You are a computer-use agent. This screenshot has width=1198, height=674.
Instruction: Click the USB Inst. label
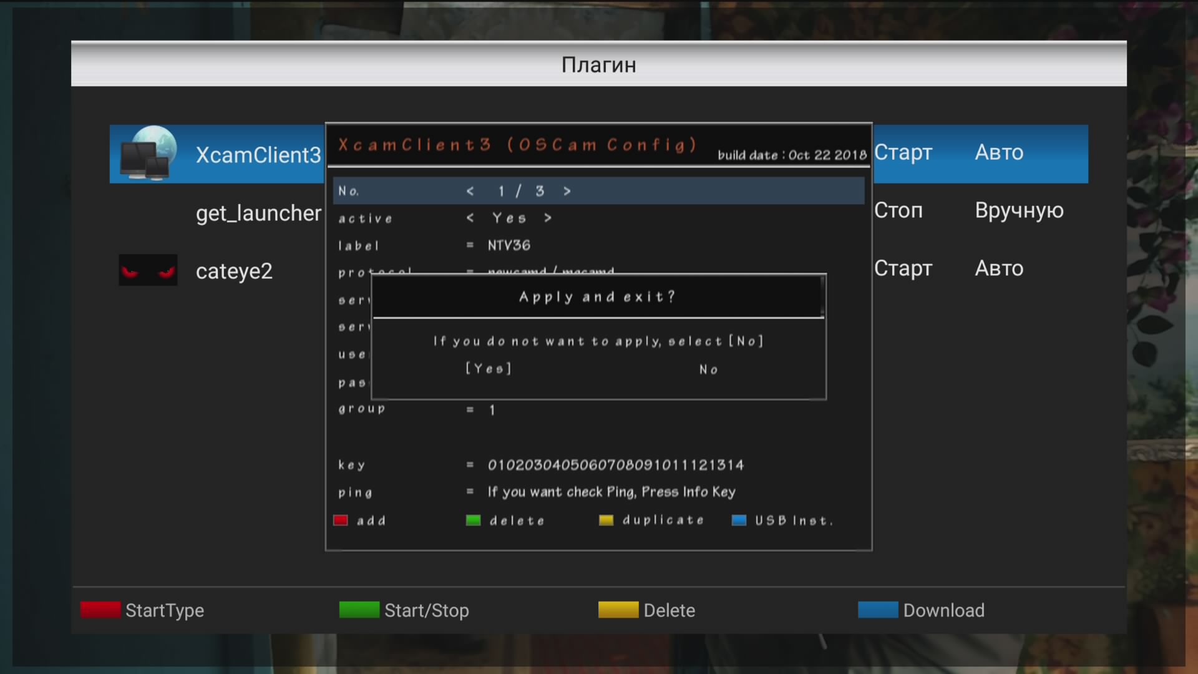pyautogui.click(x=794, y=520)
